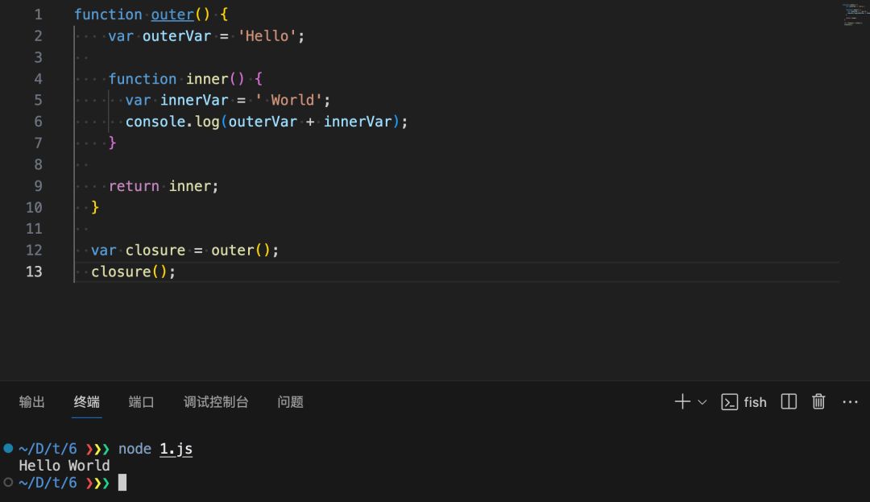The image size is (870, 502).
Task: Click the fish shell terminal icon
Action: tap(730, 402)
